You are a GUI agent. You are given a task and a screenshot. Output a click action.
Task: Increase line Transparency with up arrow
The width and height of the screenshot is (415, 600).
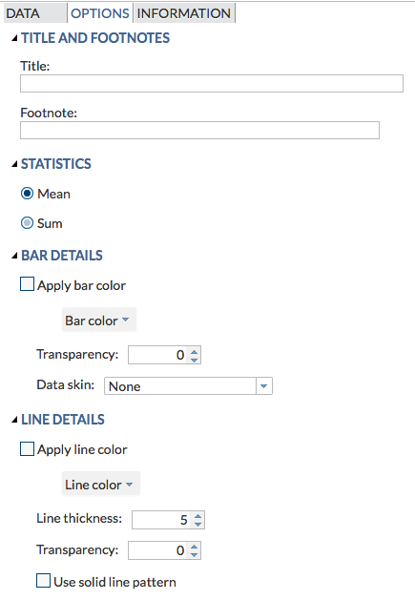click(x=194, y=547)
